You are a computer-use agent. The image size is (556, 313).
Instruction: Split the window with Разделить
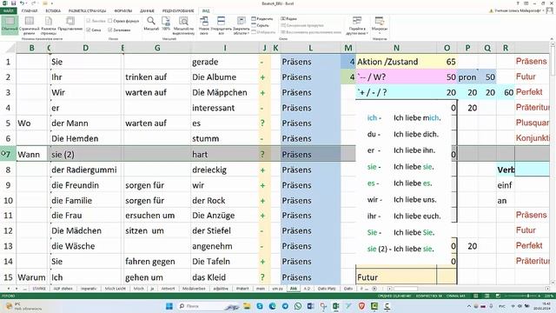[262, 18]
